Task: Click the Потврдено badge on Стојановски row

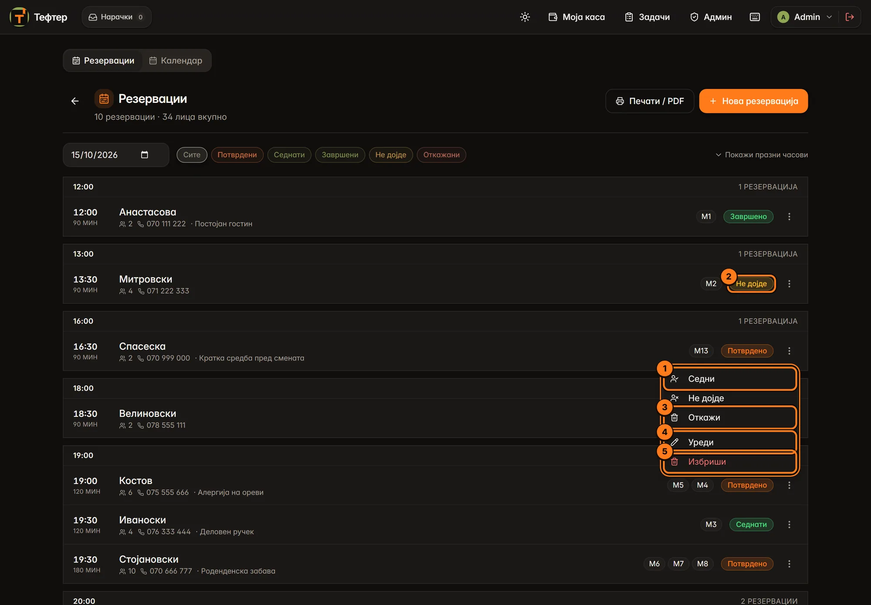Action: [747, 564]
